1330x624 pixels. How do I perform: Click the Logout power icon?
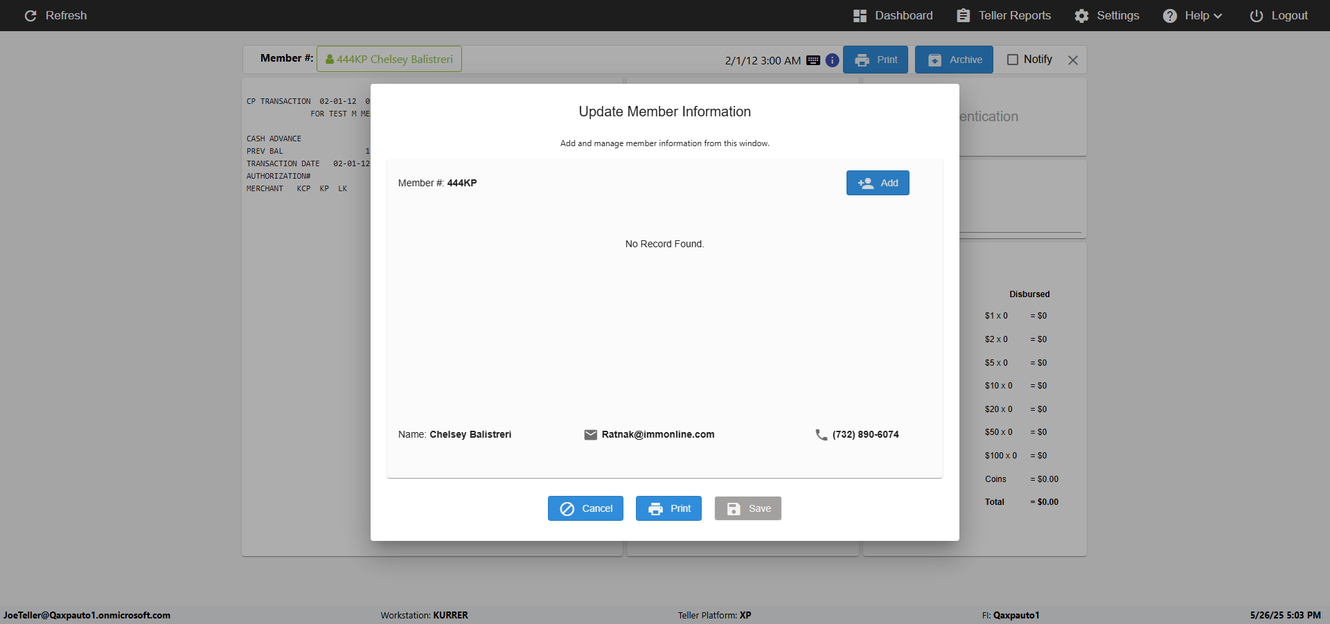click(1256, 16)
